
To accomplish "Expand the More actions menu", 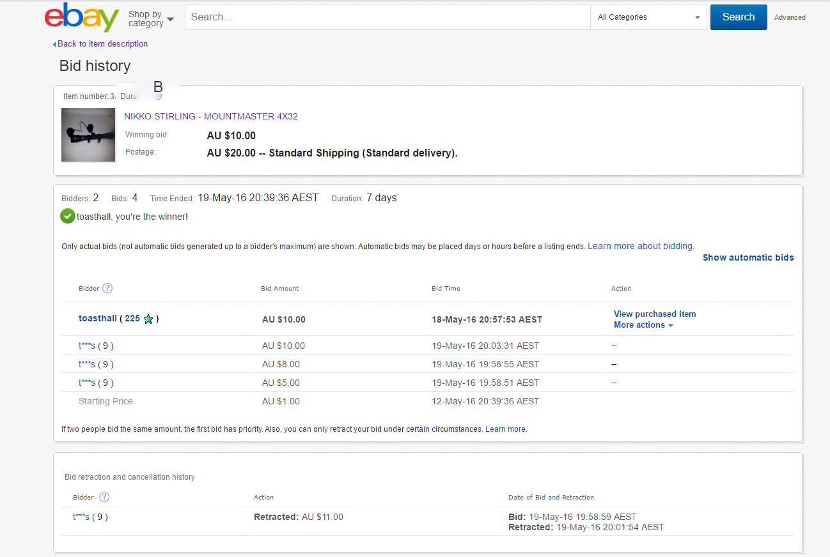I will [x=643, y=325].
